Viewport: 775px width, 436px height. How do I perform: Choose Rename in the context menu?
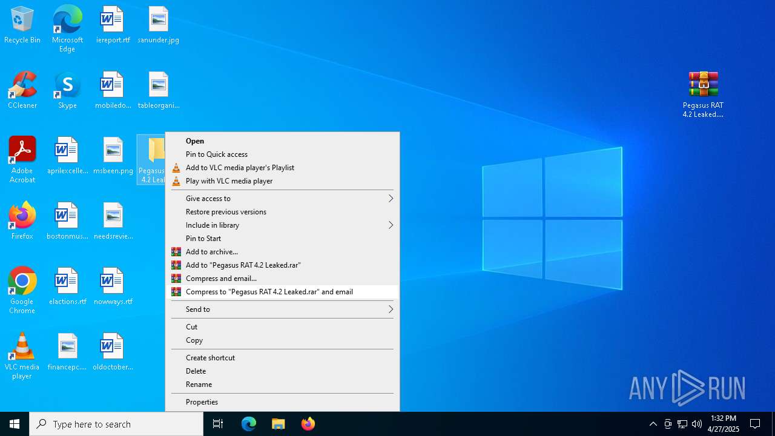pyautogui.click(x=282, y=385)
